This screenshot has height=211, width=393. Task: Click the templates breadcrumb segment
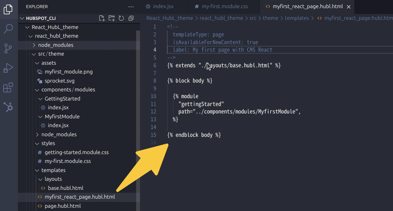(x=297, y=18)
